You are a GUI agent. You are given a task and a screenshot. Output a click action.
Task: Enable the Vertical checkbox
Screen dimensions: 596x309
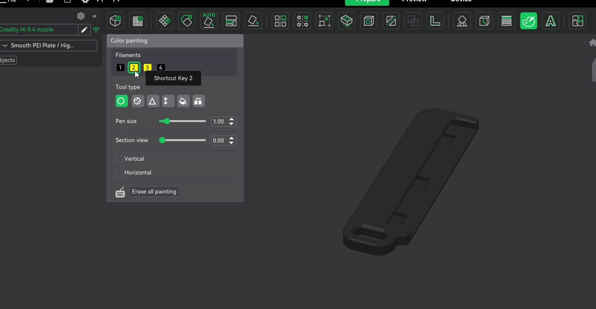coord(119,159)
